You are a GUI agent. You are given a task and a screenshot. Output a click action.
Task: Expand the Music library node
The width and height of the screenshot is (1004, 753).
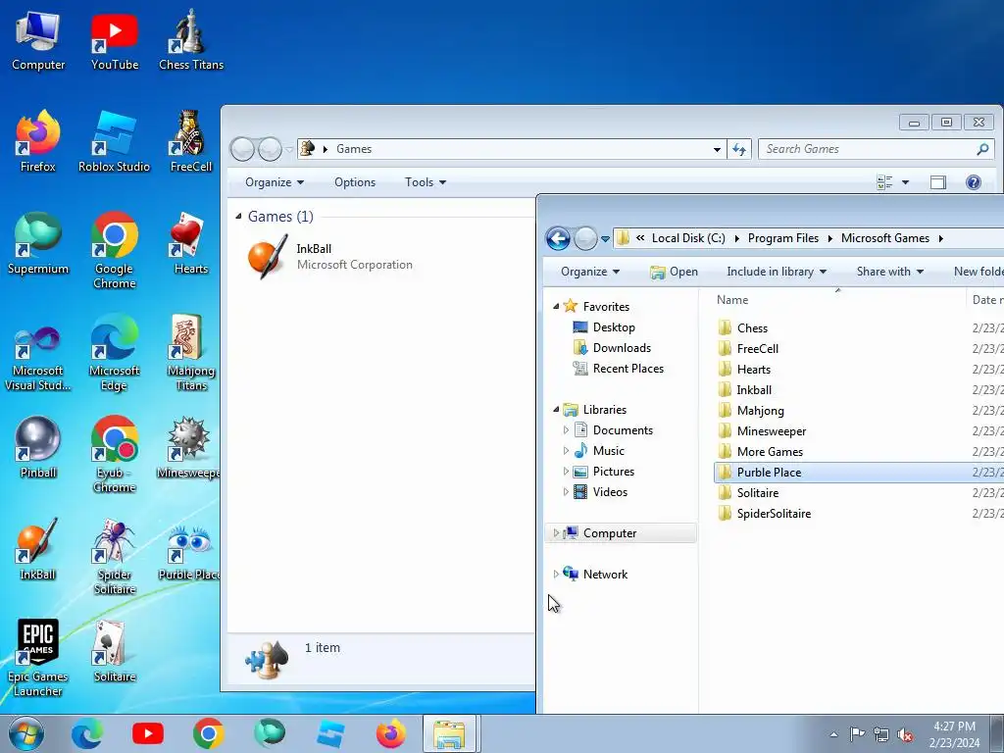point(566,451)
